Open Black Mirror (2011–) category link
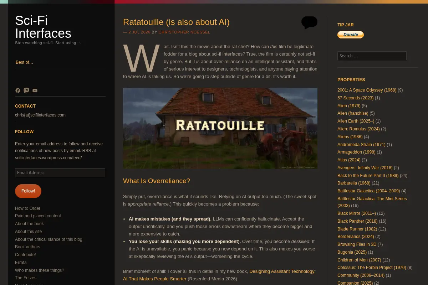This screenshot has height=285, width=428. coord(356,213)
